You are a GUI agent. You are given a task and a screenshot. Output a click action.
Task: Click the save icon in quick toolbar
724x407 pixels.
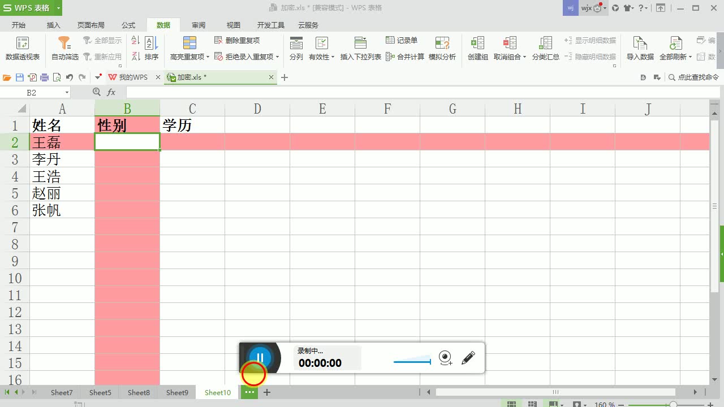[20, 77]
